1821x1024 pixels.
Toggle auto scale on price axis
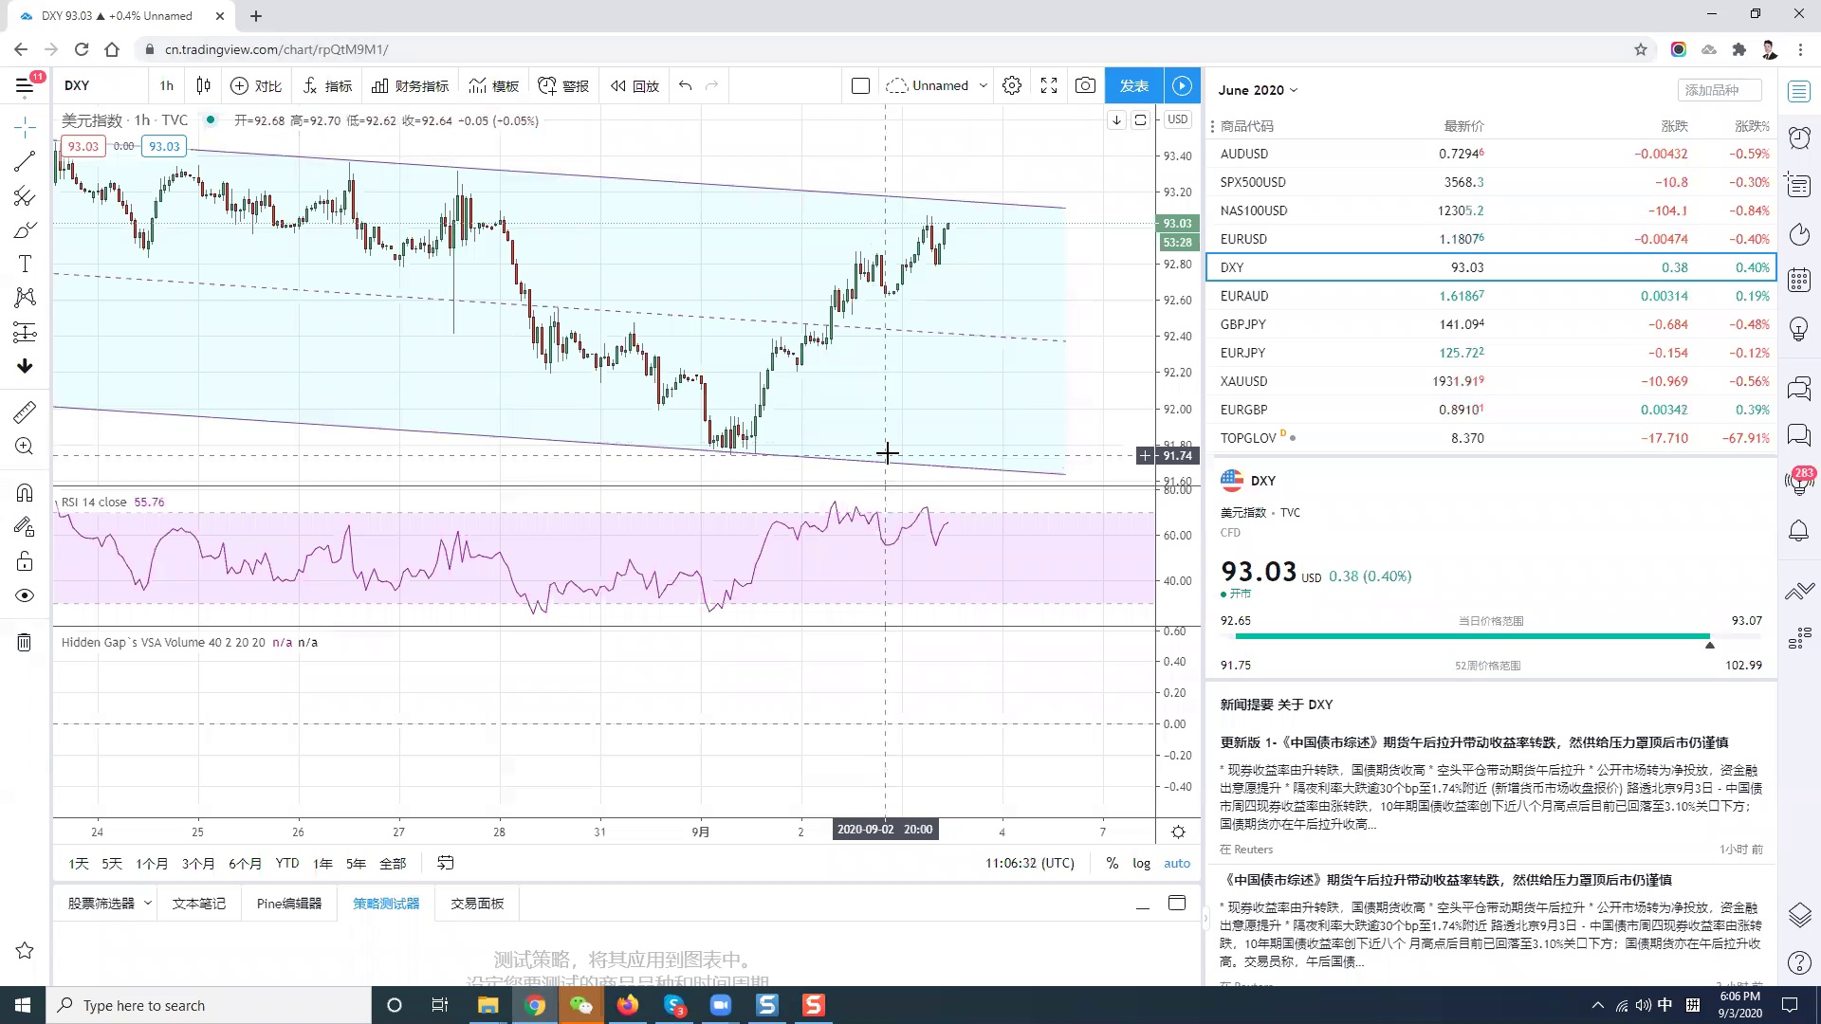point(1177,864)
